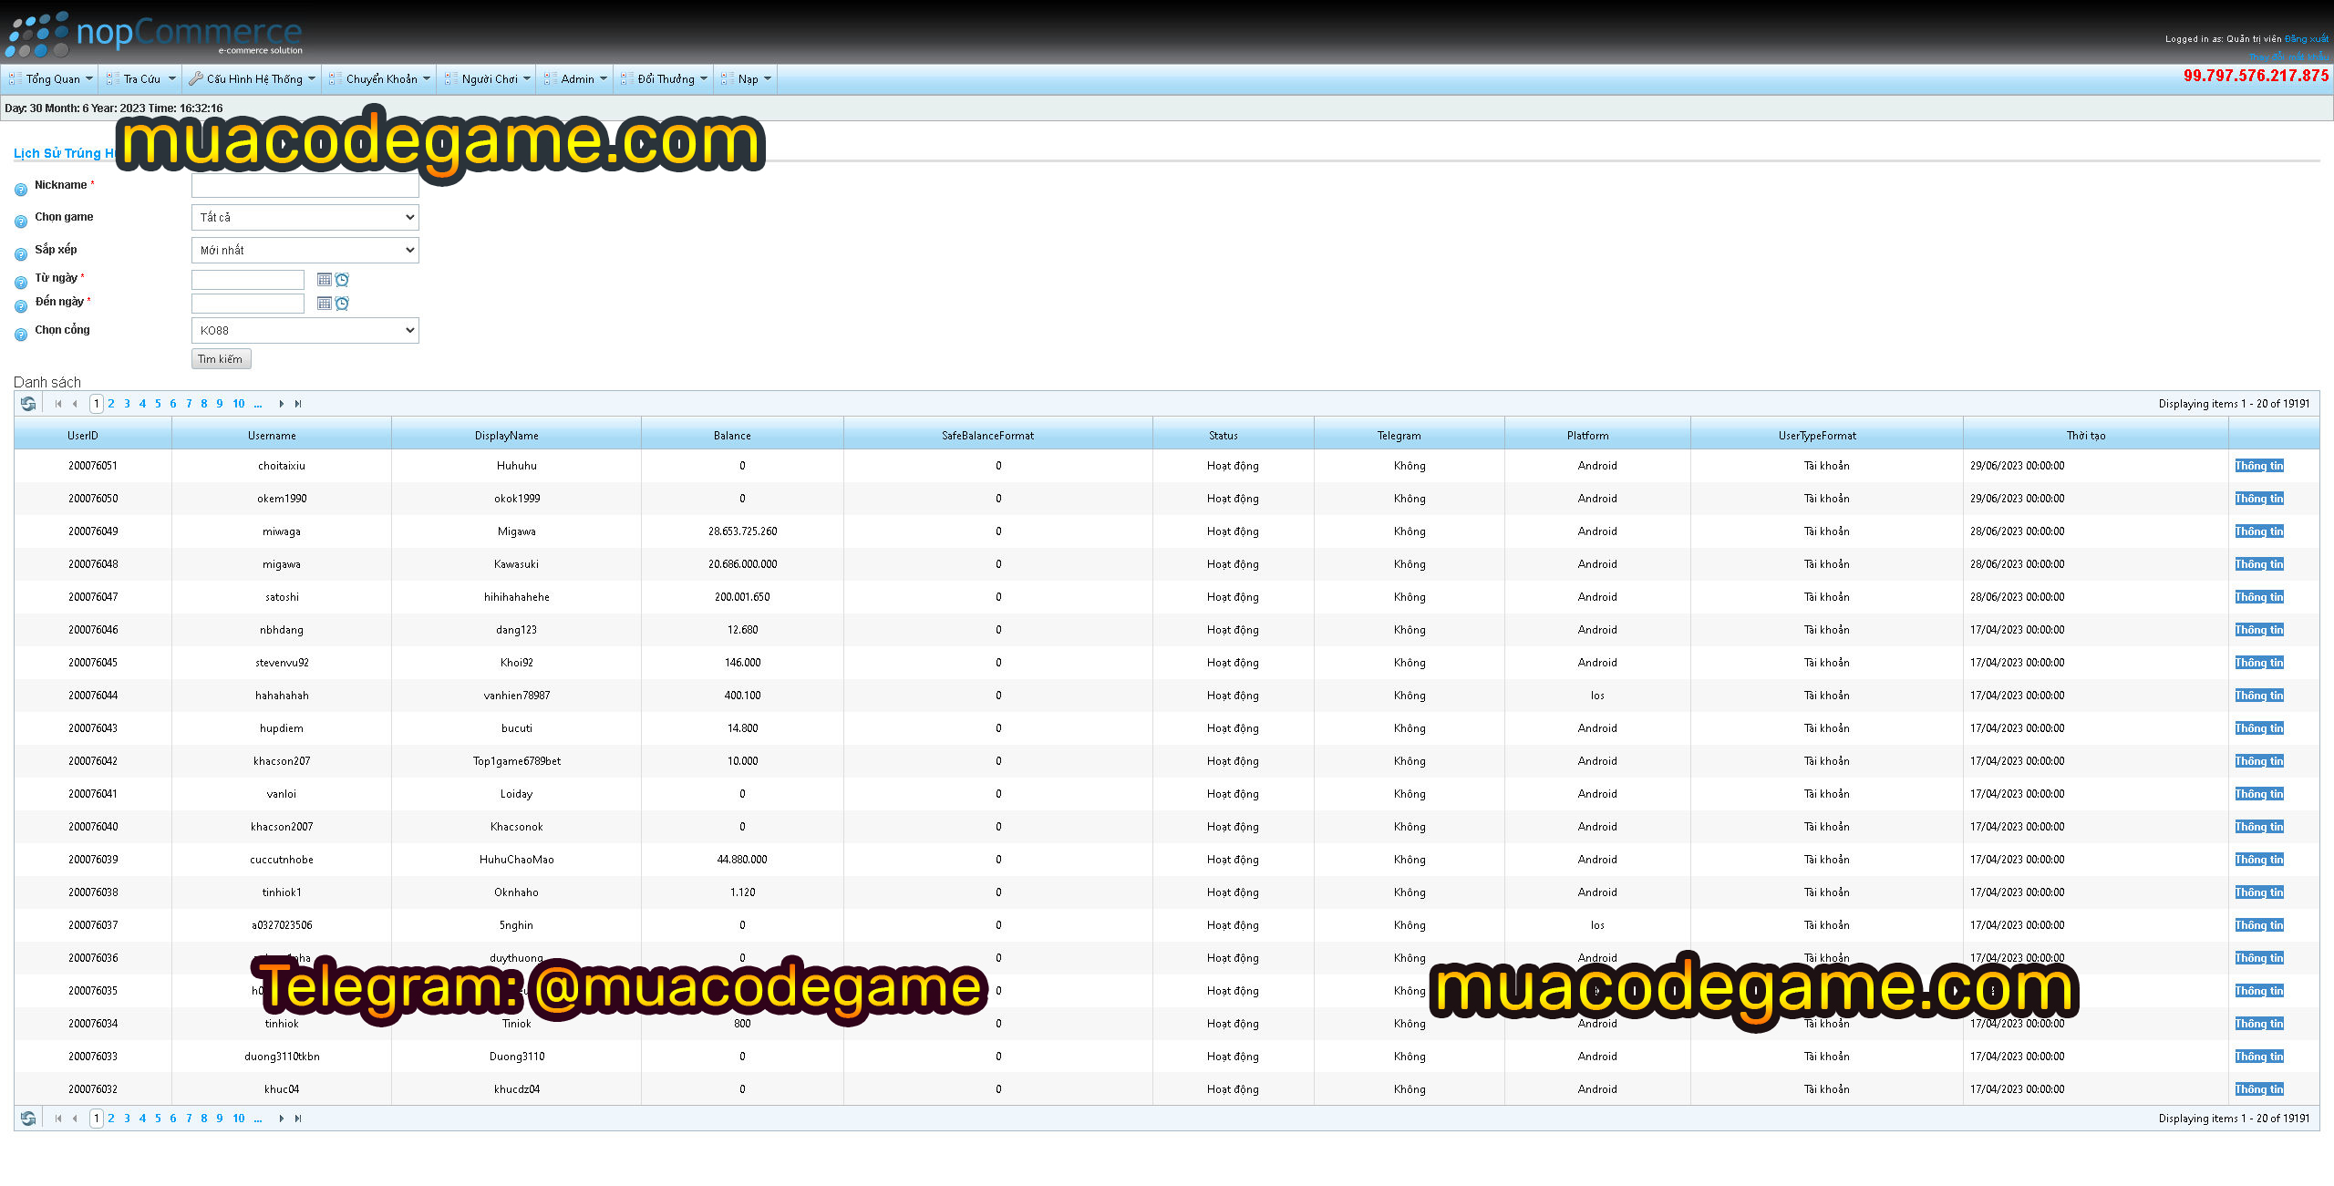Screen dimensions: 2334x1186
Task: Click help icon next to Từ ngày
Action: tap(21, 283)
